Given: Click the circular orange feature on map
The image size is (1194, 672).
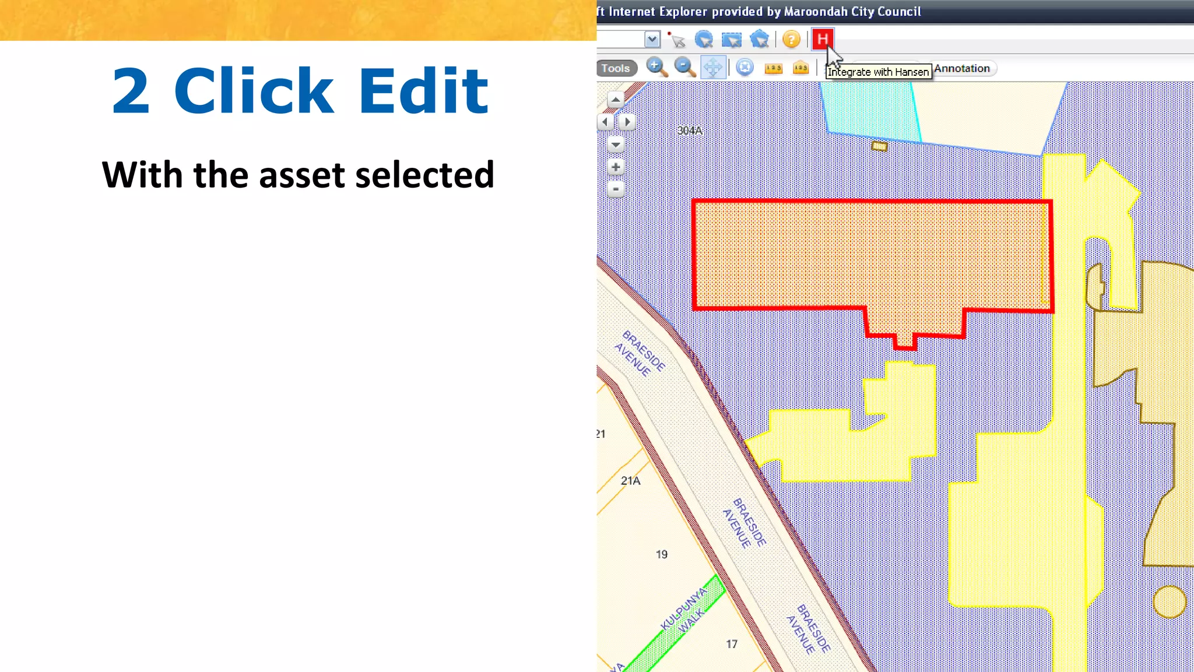Looking at the screenshot, I should [1170, 601].
